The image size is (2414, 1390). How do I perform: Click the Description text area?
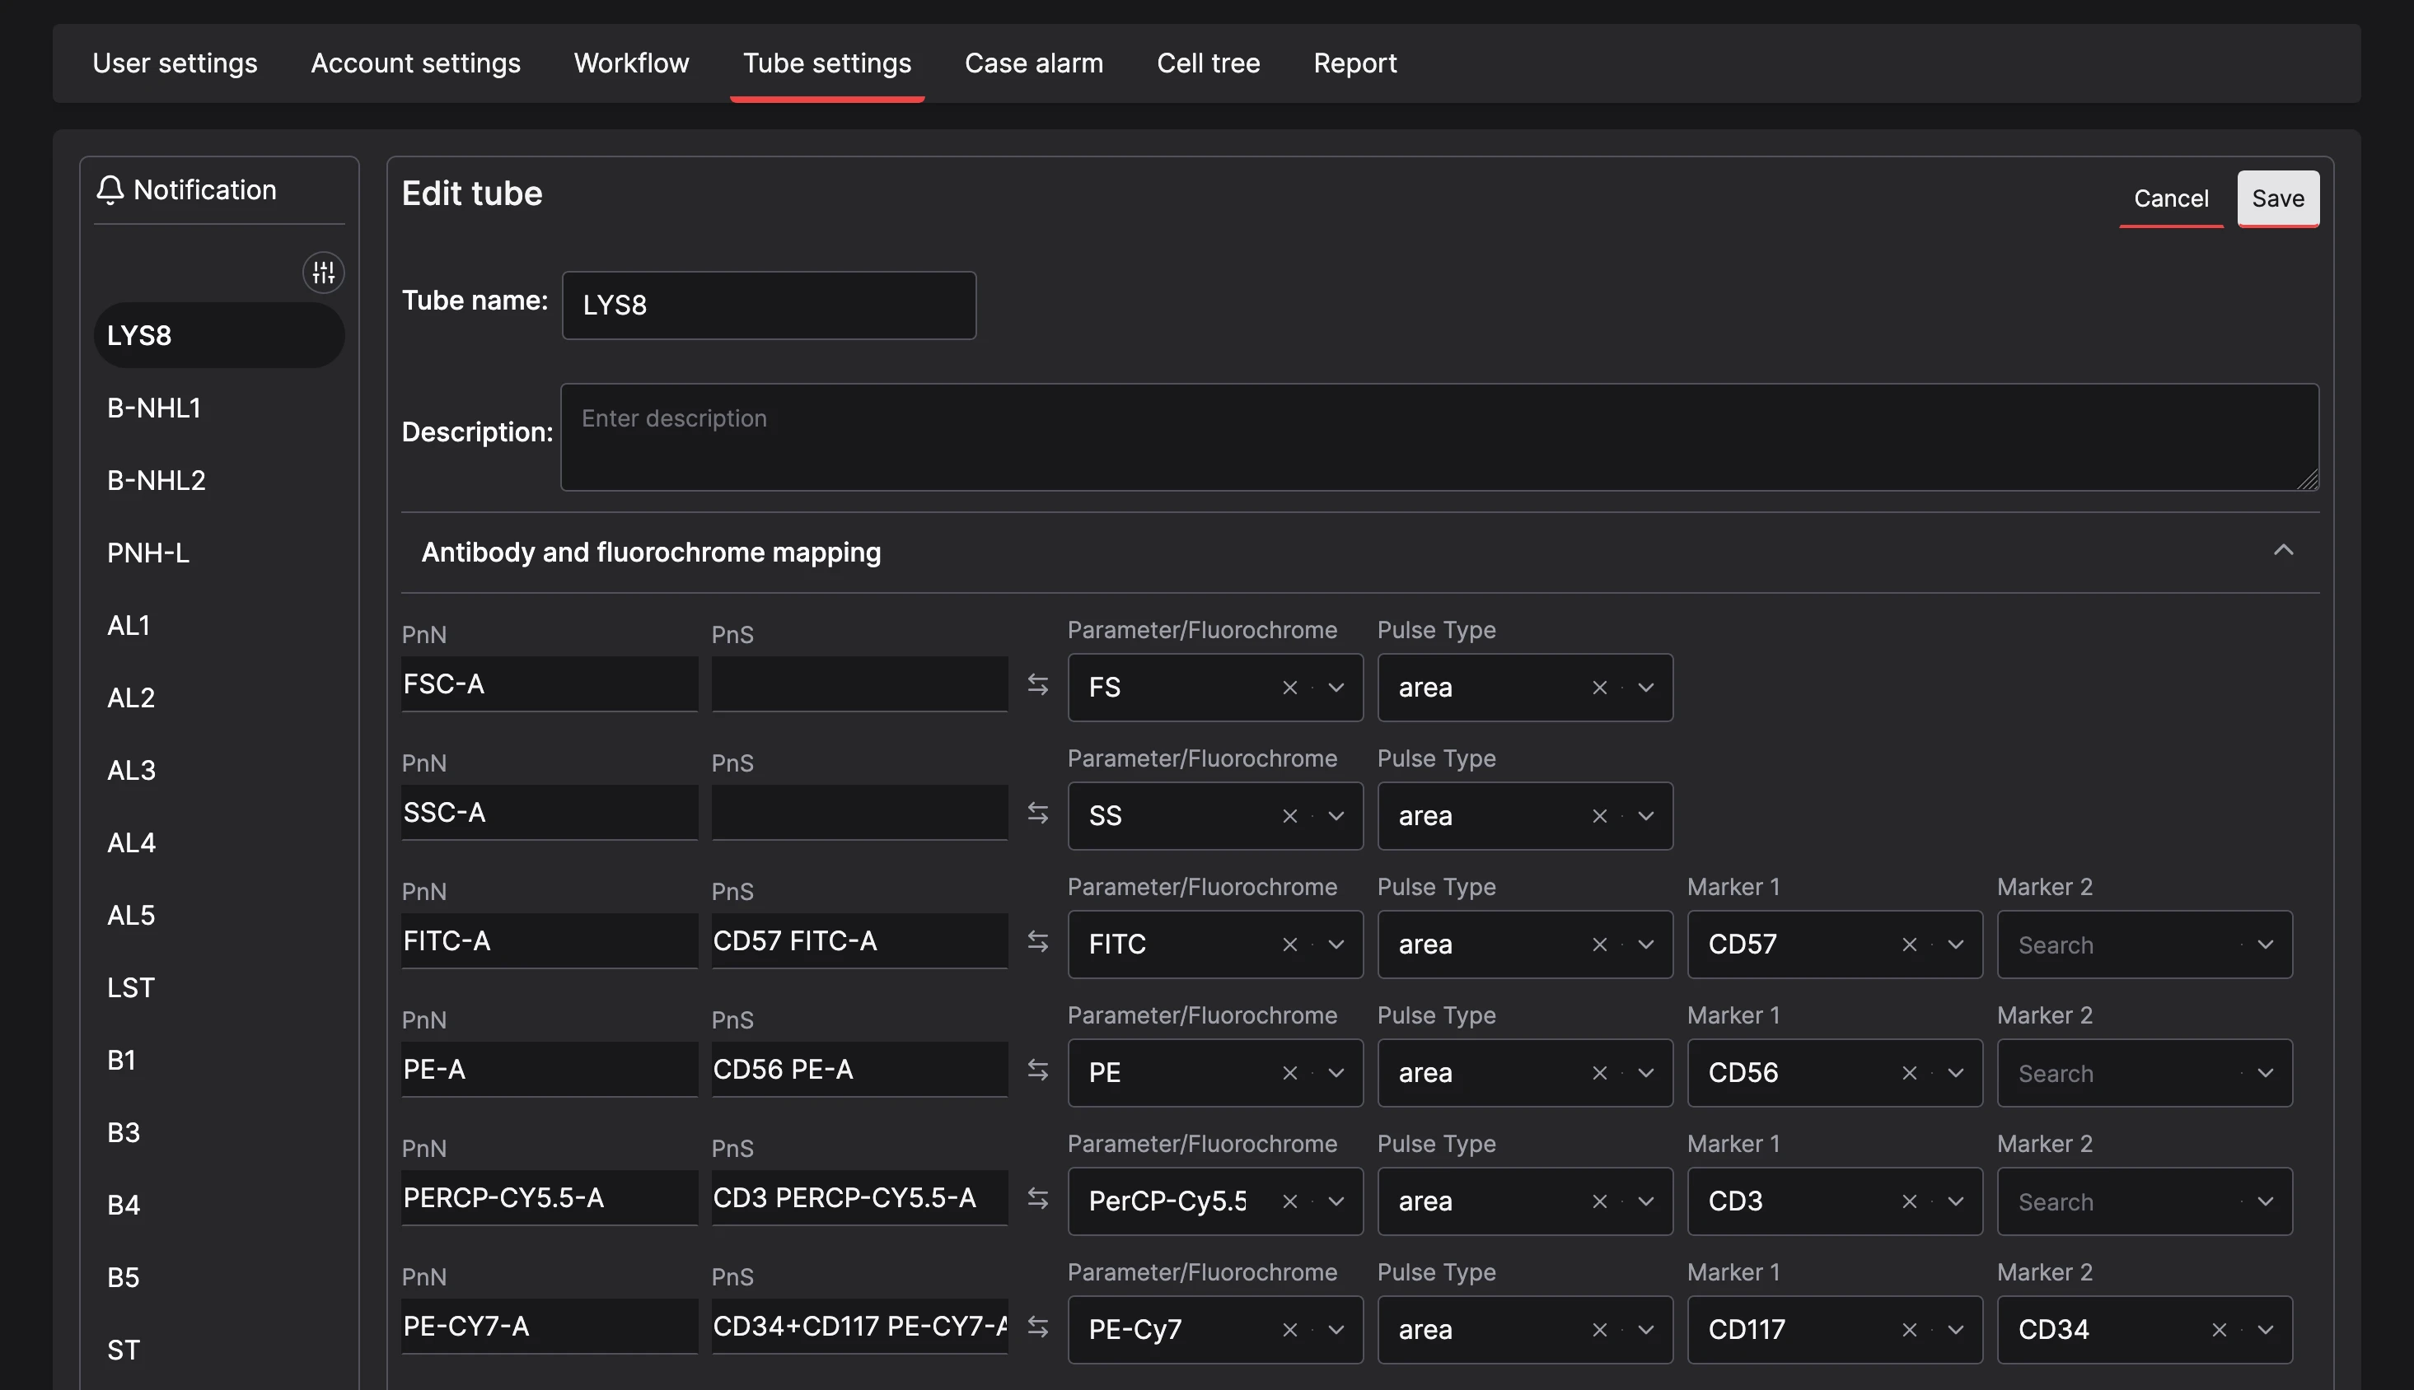tap(1439, 437)
